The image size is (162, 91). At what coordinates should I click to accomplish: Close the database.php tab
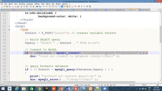(x=137, y=10)
